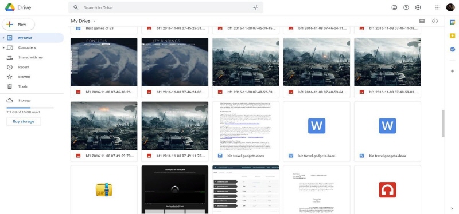This screenshot has height=214, width=459.
Task: Select file name bf1 2016-11-08 07-46-24-80
Action: tap(181, 92)
